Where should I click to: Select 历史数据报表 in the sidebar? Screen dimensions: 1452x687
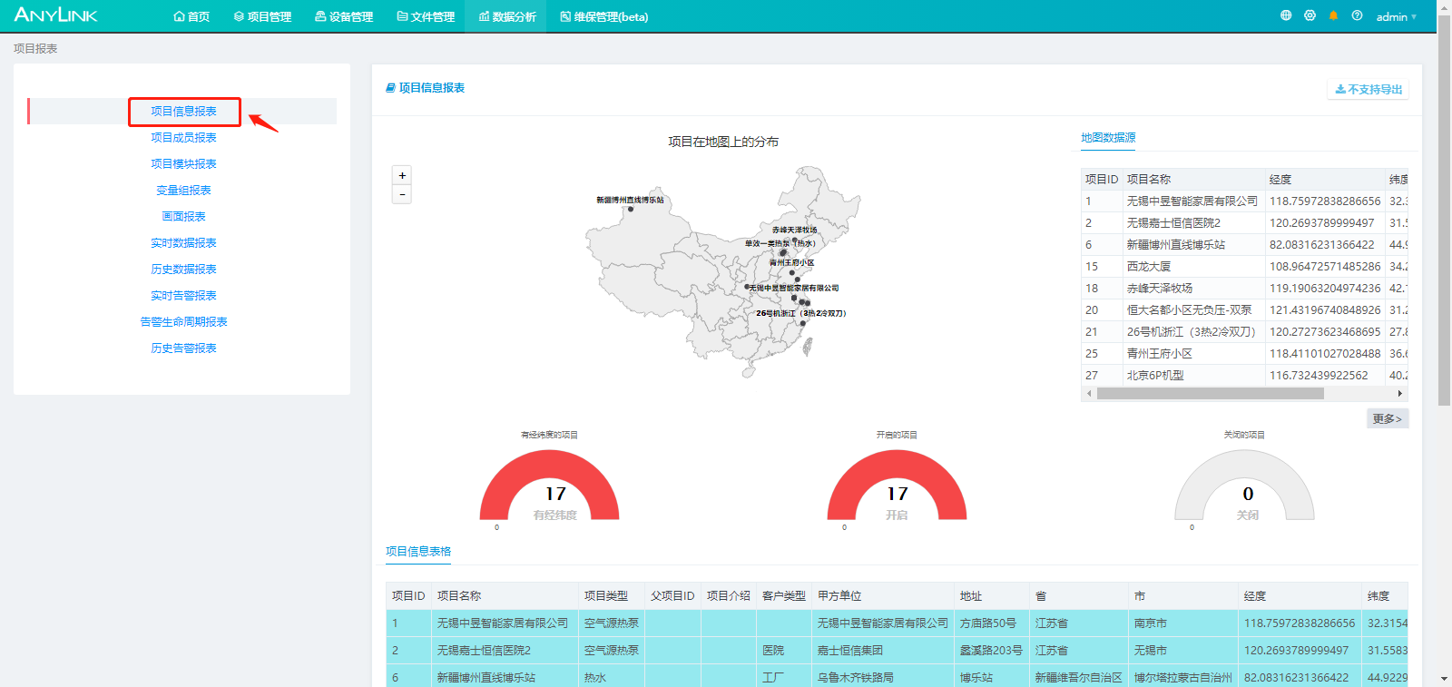pyautogui.click(x=183, y=269)
